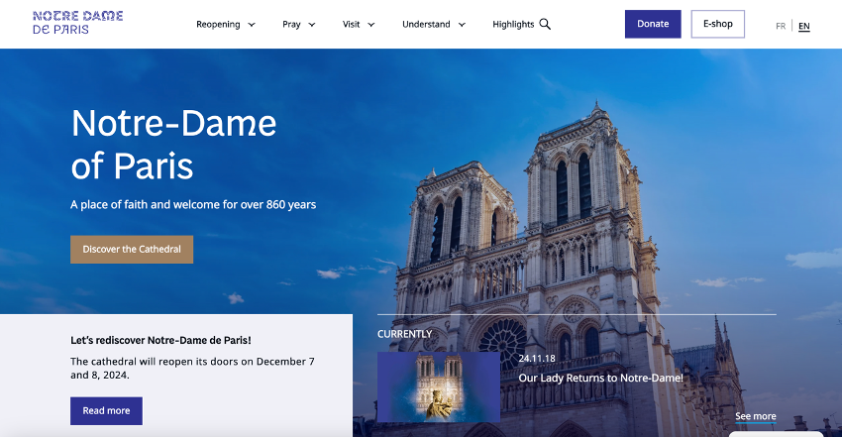This screenshot has height=438, width=842.
Task: Open the Visit menu
Action: point(352,24)
